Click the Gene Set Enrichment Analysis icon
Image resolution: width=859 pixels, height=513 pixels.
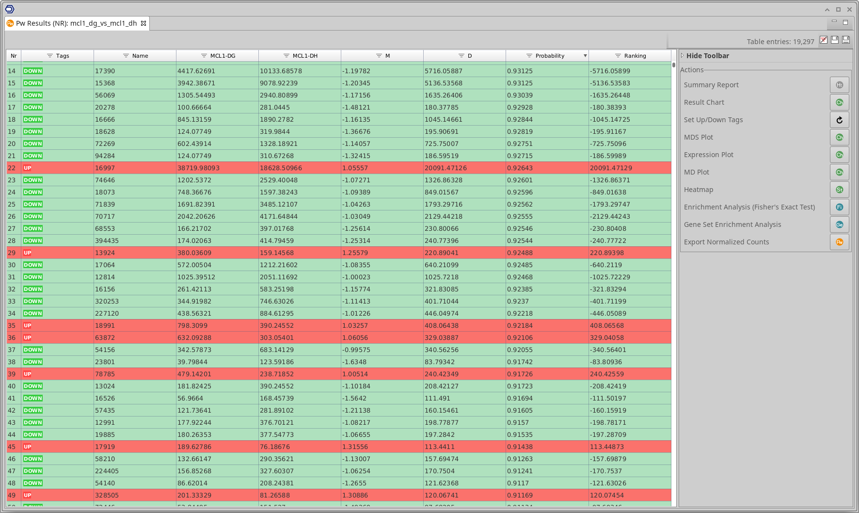coord(839,224)
